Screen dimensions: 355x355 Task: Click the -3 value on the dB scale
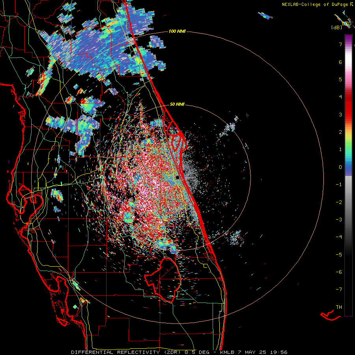(x=339, y=220)
